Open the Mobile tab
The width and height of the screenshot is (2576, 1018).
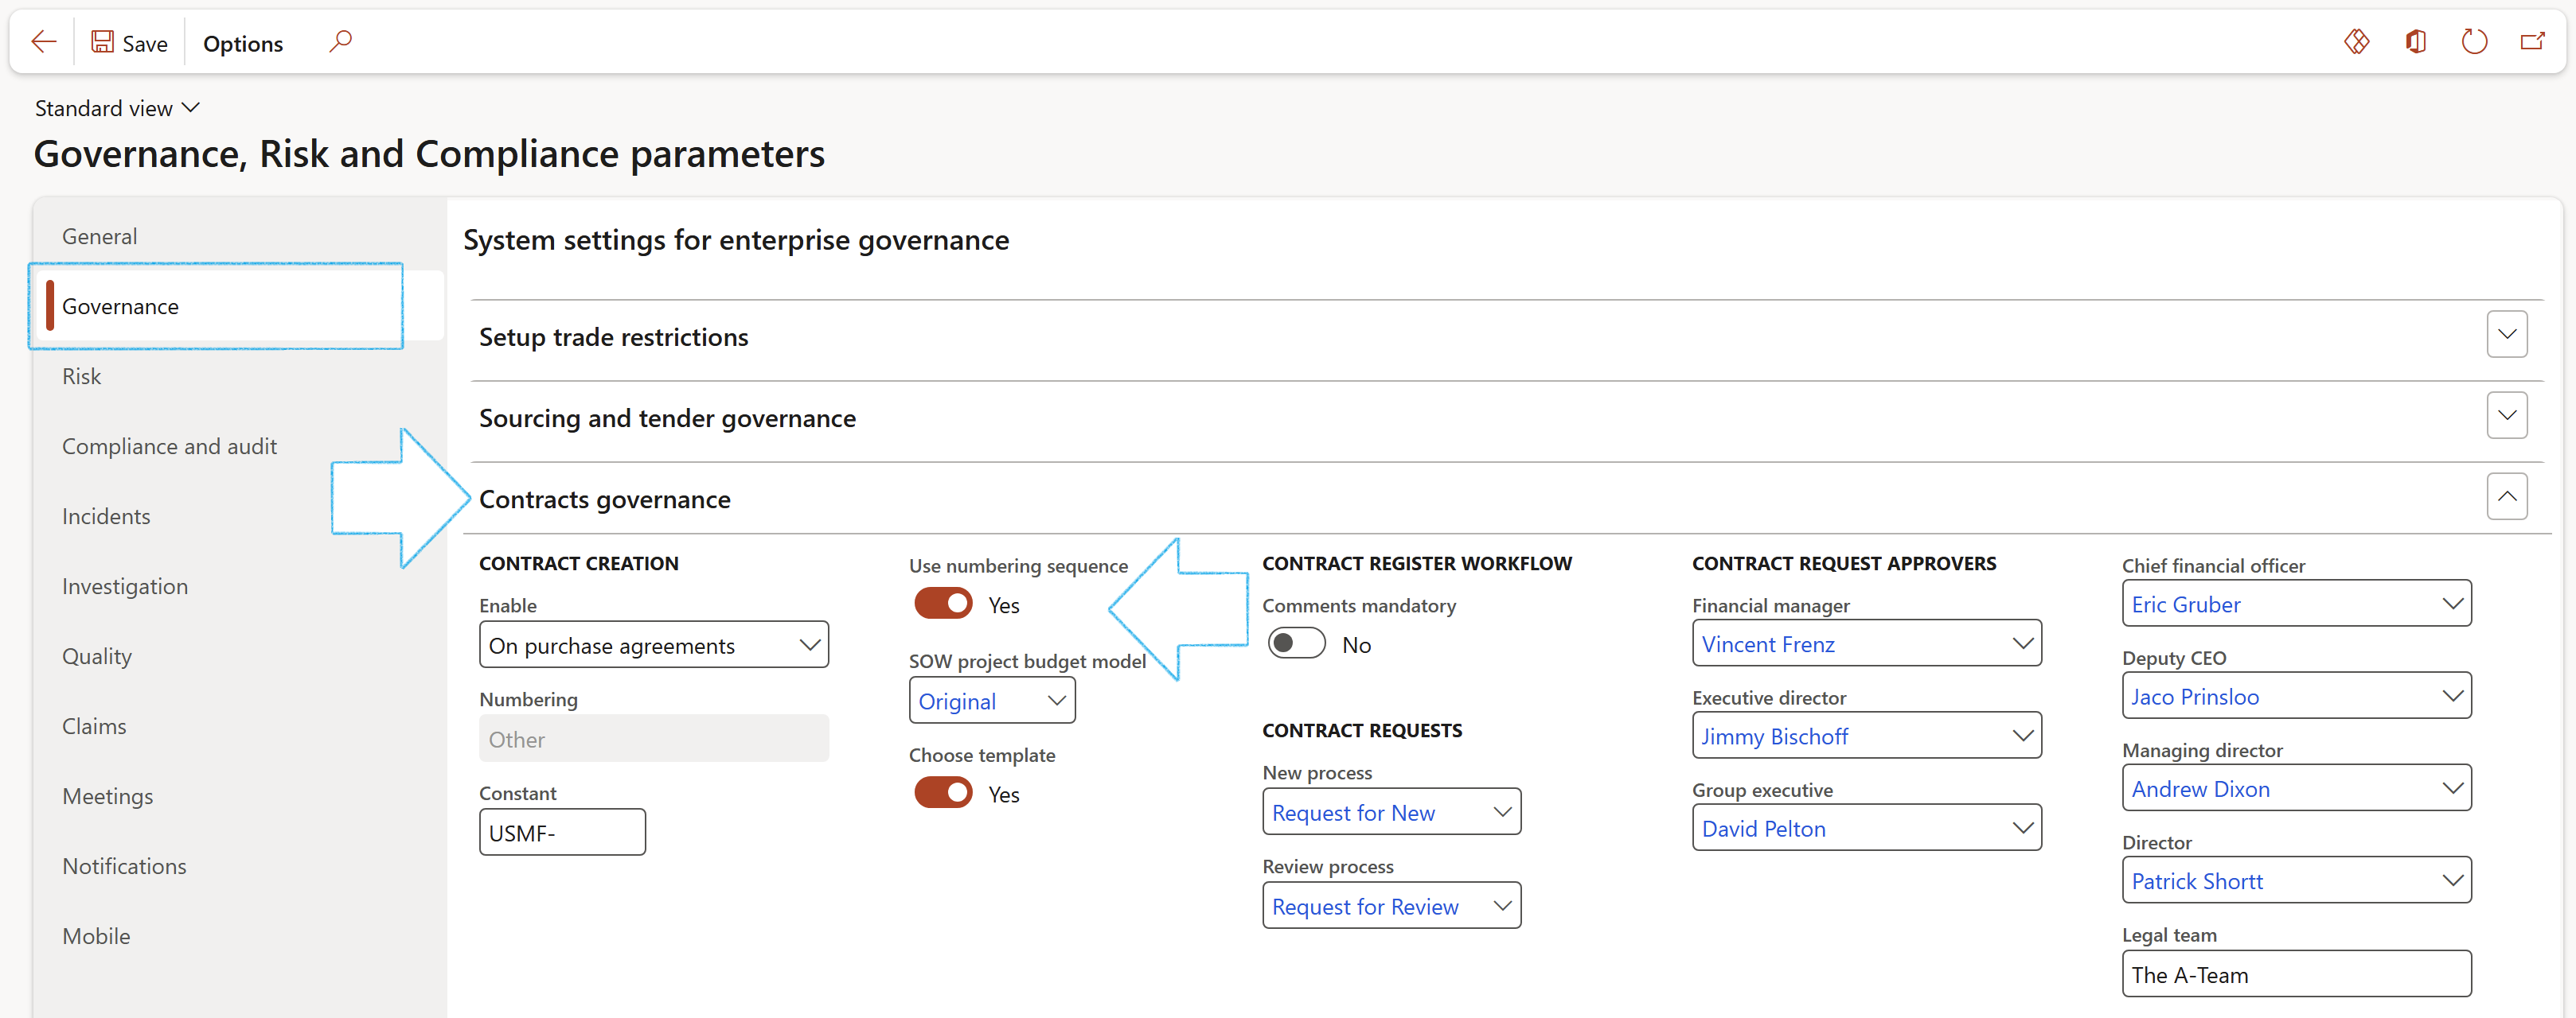(x=96, y=936)
